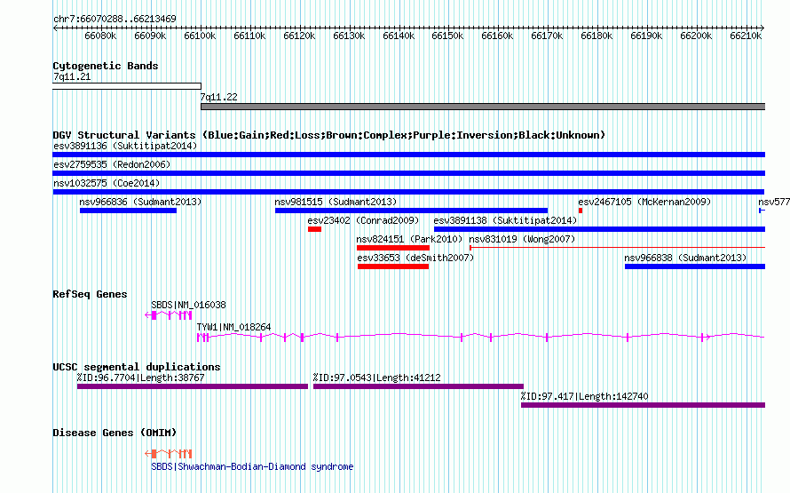Open the nsv966838 (Sudmant2013) label
Image resolution: width=790 pixels, height=493 pixels.
tap(685, 258)
